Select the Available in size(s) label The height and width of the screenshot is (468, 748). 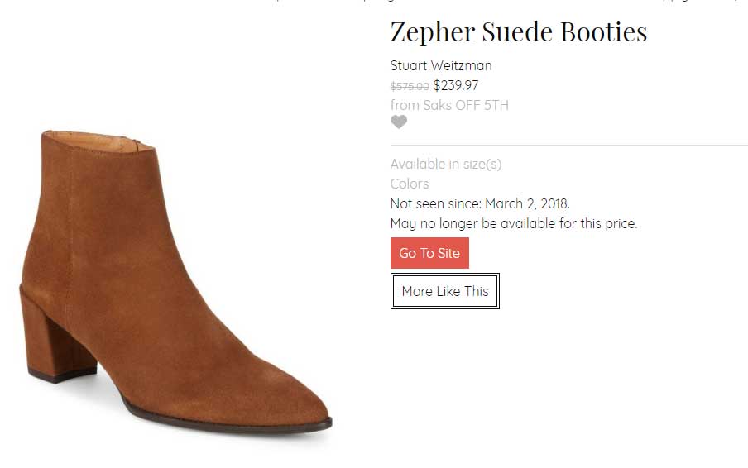coord(446,164)
